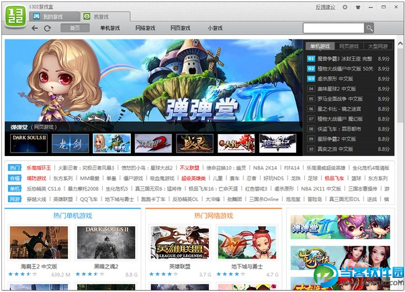Select 网络游戏 in navigation bar

(145, 28)
